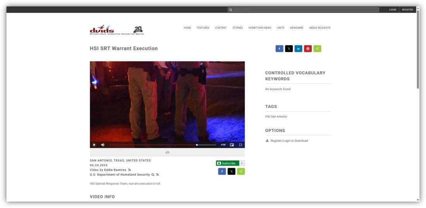Pin this video on Pinterest
Image resolution: width=426 pixels, height=208 pixels.
pos(308,49)
